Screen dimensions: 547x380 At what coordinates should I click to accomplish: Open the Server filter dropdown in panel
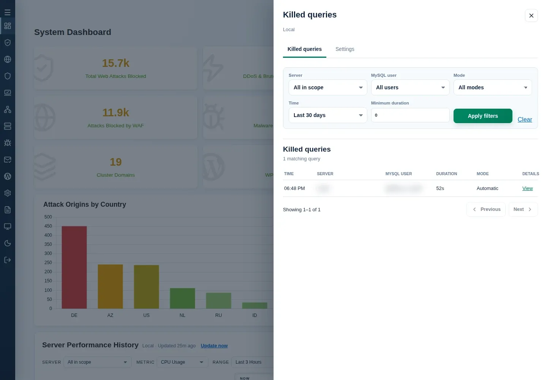(x=328, y=87)
